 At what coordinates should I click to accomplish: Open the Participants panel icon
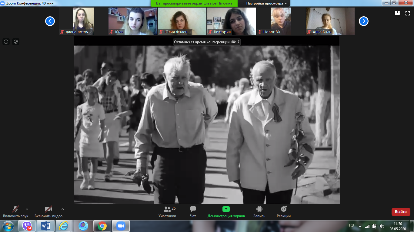click(167, 209)
